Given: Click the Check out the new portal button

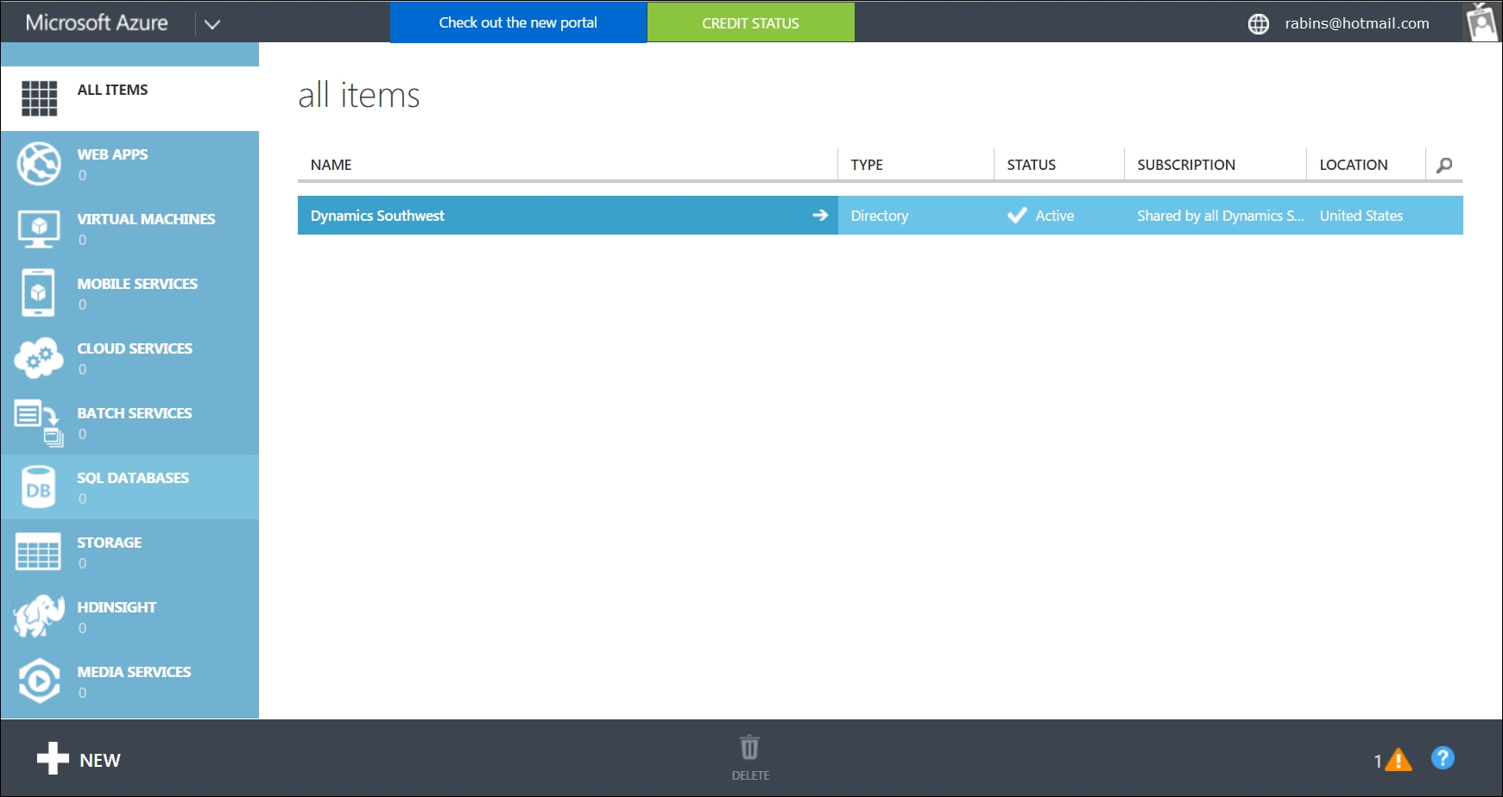Looking at the screenshot, I should pos(518,22).
